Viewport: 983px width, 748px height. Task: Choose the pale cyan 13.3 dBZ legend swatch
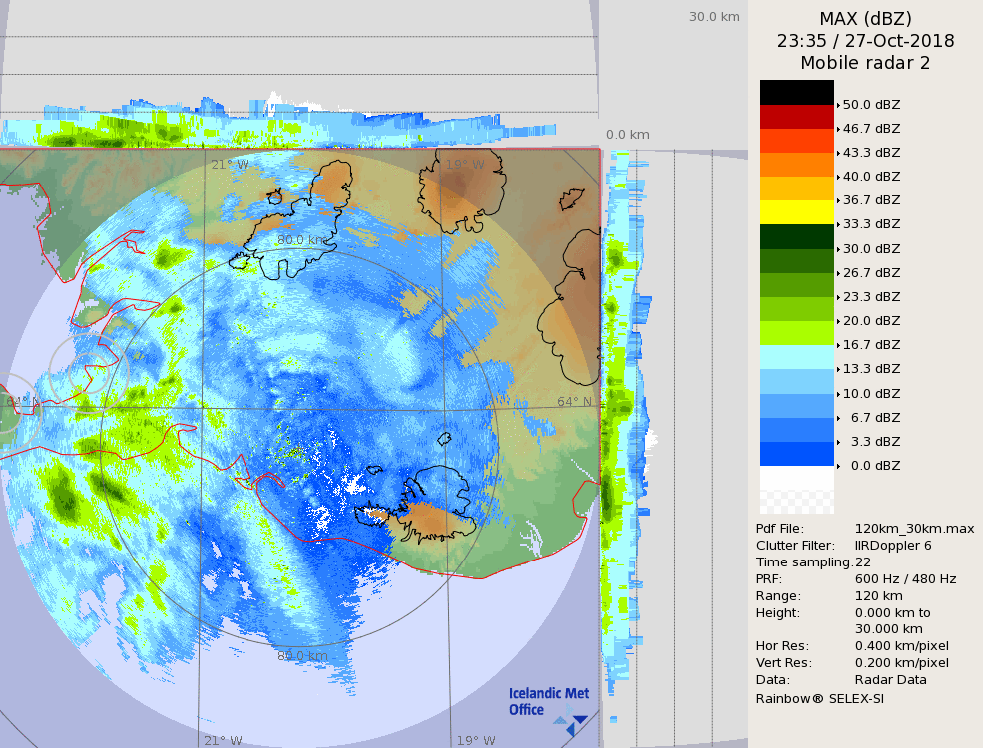796,357
